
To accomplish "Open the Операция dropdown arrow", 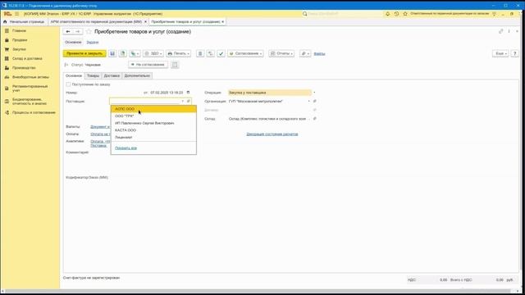I will point(314,93).
